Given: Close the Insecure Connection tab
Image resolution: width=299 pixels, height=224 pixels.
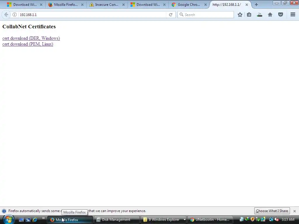Looking at the screenshot, I should [x=124, y=5].
